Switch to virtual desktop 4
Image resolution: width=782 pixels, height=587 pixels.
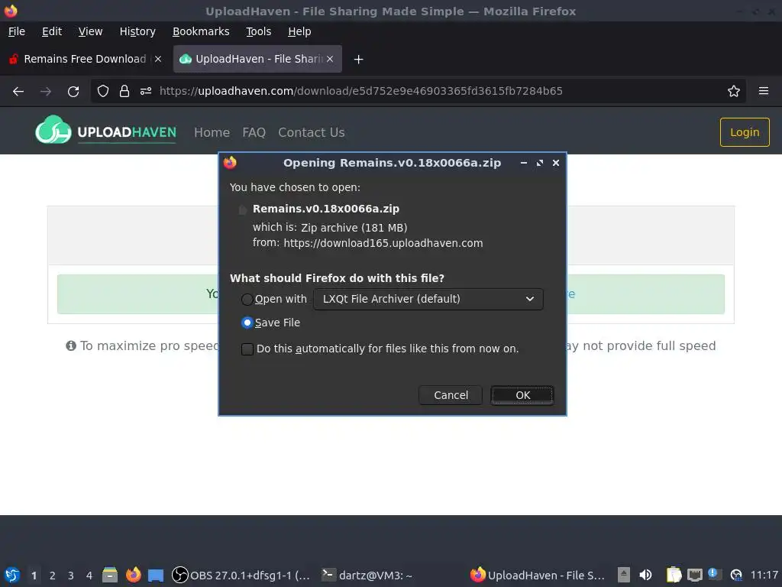pyautogui.click(x=89, y=576)
